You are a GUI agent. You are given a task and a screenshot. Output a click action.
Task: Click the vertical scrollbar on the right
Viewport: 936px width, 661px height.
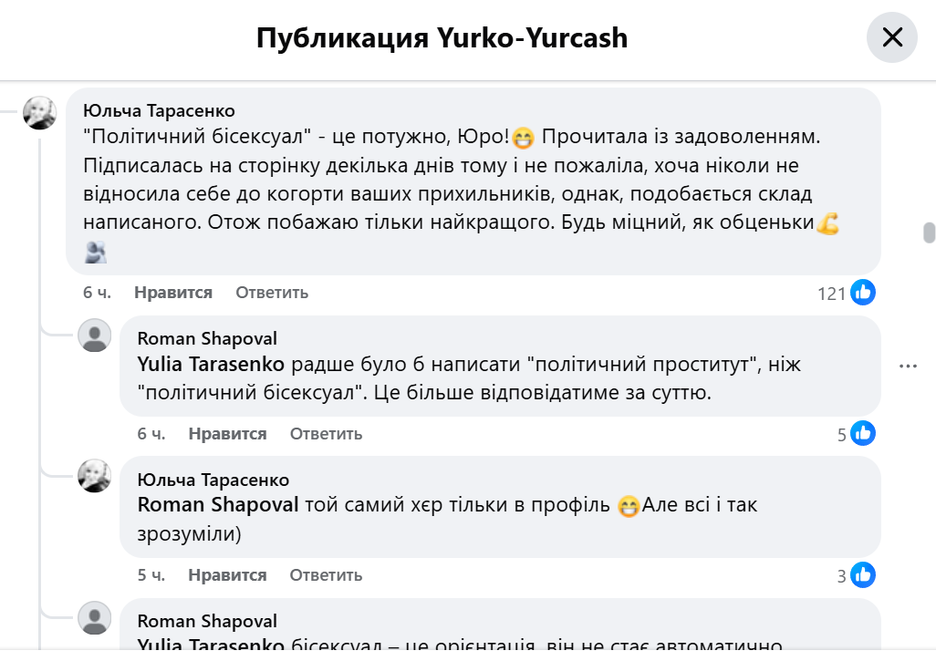click(x=929, y=225)
